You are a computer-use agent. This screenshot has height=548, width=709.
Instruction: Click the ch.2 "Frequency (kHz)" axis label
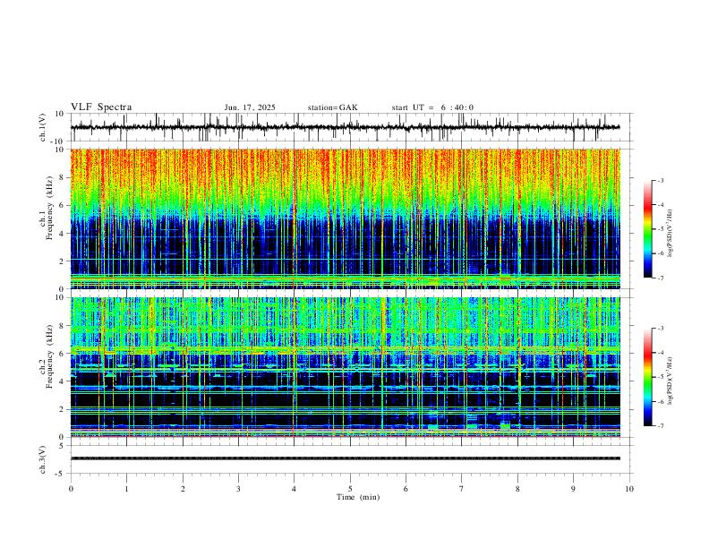[x=49, y=356]
